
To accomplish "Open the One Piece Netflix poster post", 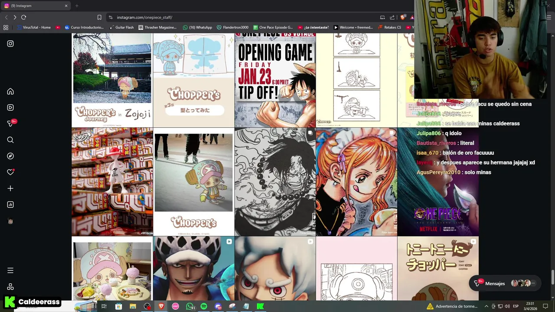I will coord(438,182).
